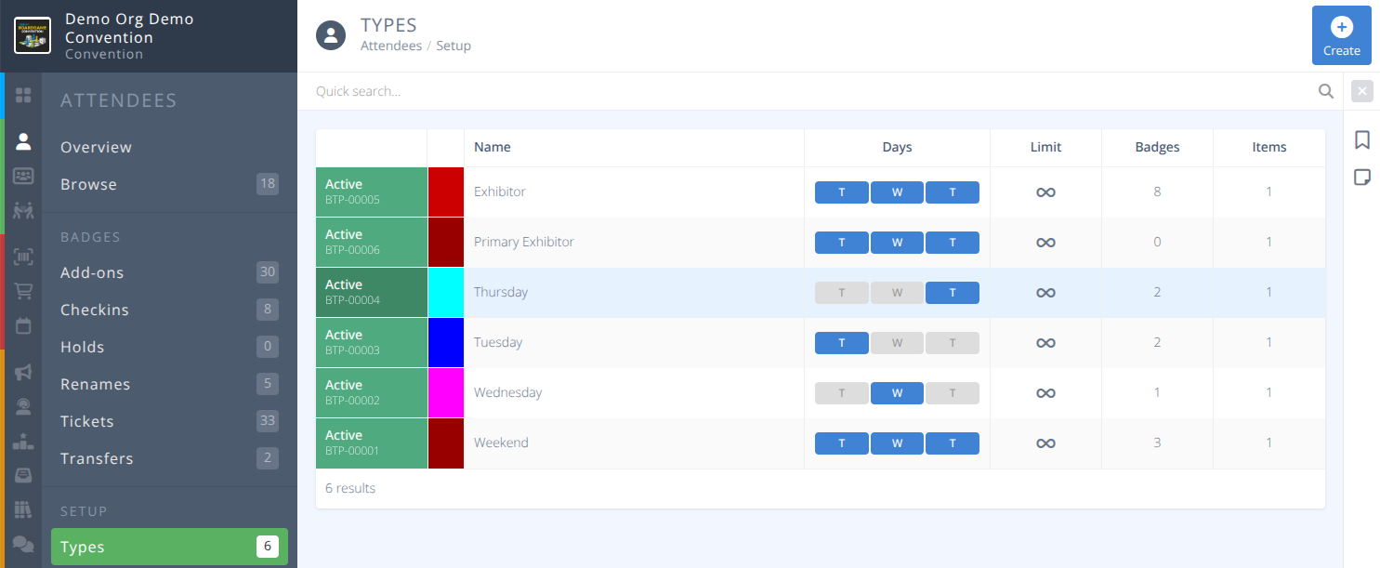
Task: Click the megaphone announcements icon
Action: tap(23, 373)
